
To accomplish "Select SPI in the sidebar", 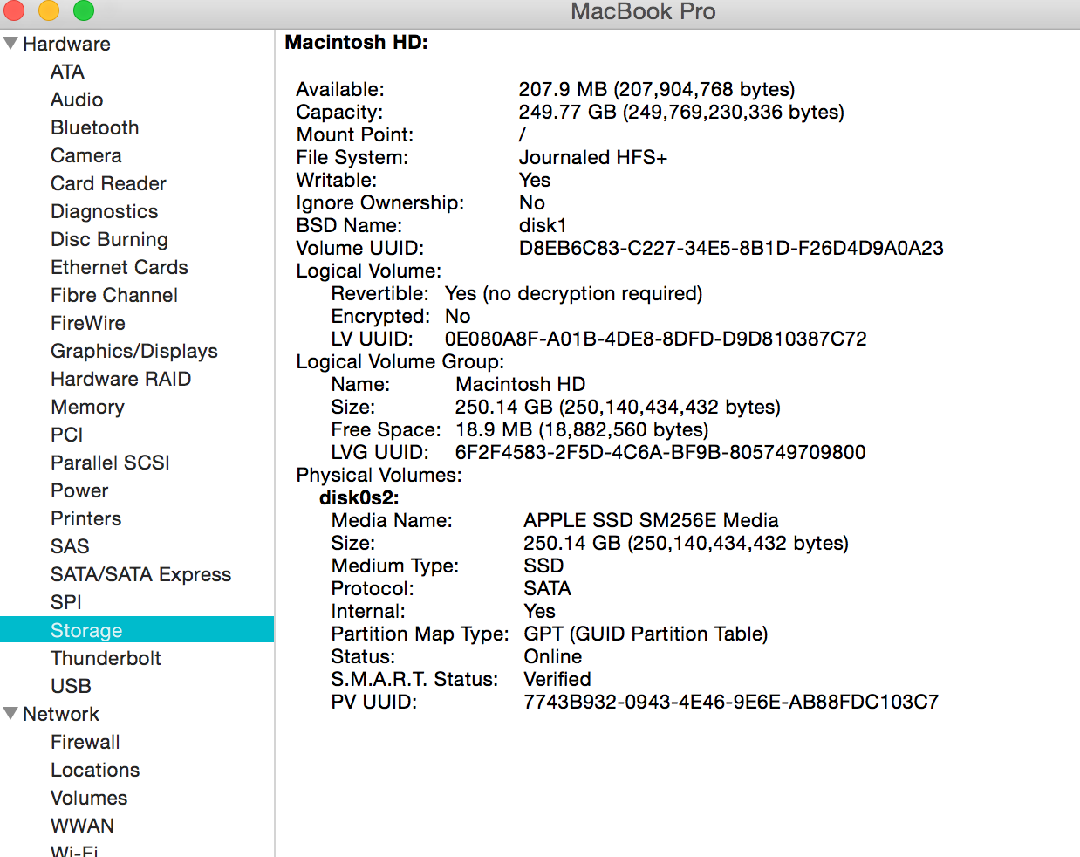I will pos(66,602).
